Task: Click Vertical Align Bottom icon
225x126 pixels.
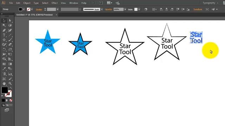Action: point(188,9)
